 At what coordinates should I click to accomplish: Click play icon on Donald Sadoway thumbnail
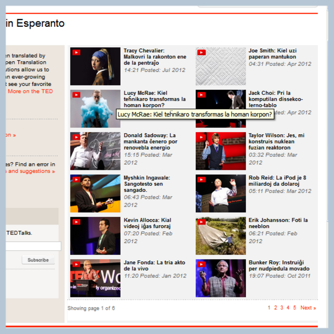76,137
